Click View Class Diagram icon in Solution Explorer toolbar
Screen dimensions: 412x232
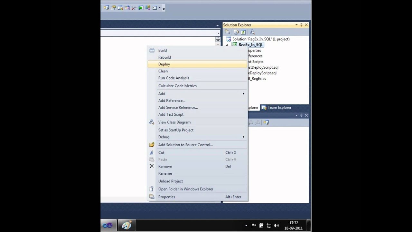(252, 32)
